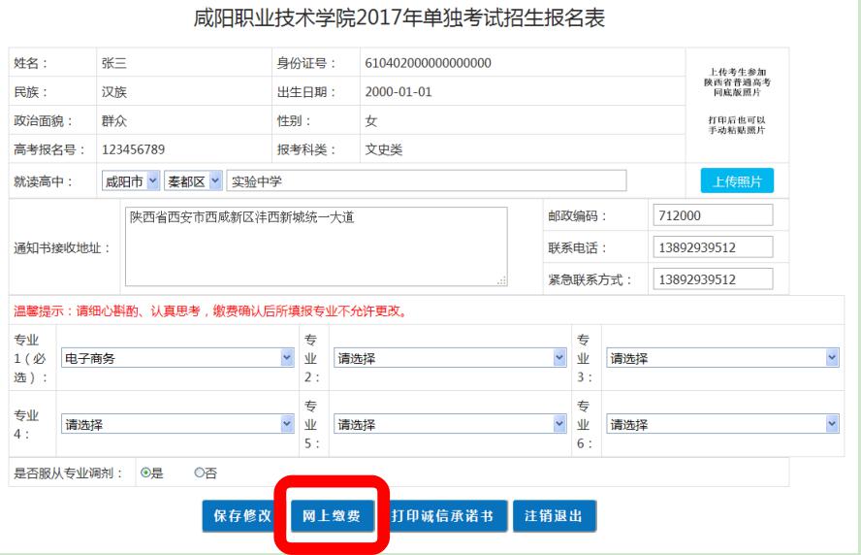Open the 咸阳市 city dropdown
861x555 pixels.
pos(131,180)
